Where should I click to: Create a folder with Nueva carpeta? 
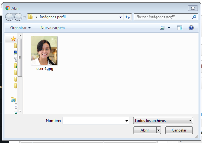click(x=53, y=28)
